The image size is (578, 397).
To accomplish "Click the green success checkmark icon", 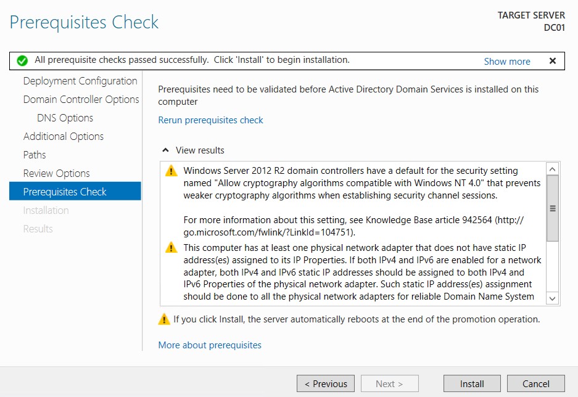I will point(22,60).
